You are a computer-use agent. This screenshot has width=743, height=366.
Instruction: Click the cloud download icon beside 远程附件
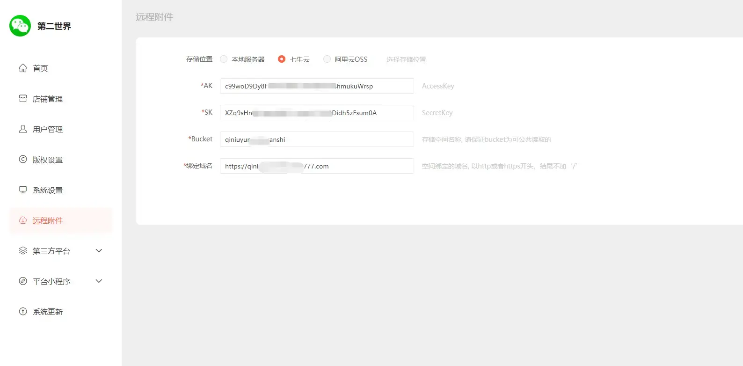coord(23,220)
